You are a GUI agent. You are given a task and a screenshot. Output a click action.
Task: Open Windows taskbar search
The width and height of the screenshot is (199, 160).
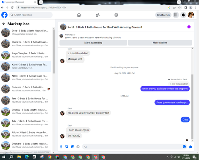tap(11, 157)
